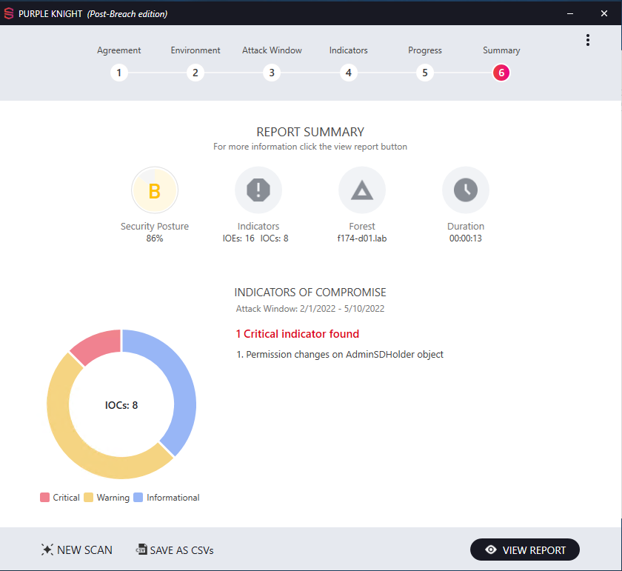
Task: Click the sparkle icon beside NEW SCAN
Action: point(47,550)
